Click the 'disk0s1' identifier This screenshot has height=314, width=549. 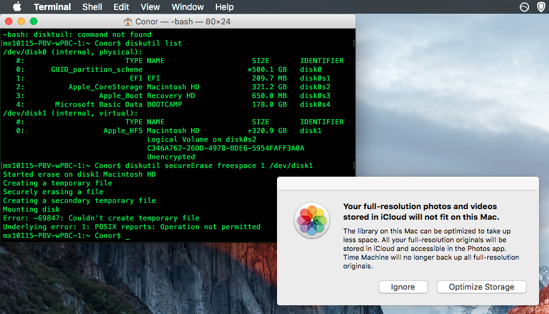[315, 78]
